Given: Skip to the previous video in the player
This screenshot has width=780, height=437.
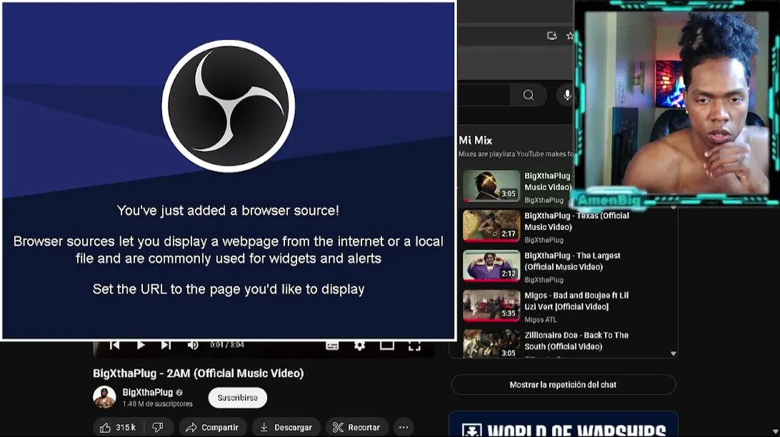Looking at the screenshot, I should (114, 345).
